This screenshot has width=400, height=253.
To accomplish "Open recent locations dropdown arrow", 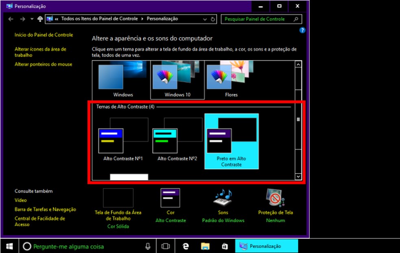I will (x=32, y=19).
